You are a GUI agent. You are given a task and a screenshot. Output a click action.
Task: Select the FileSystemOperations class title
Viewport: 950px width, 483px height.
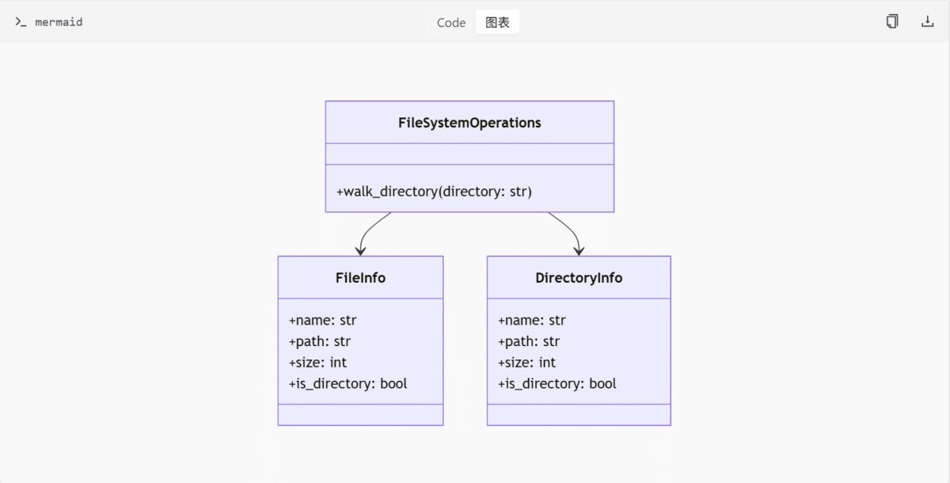pyautogui.click(x=469, y=123)
